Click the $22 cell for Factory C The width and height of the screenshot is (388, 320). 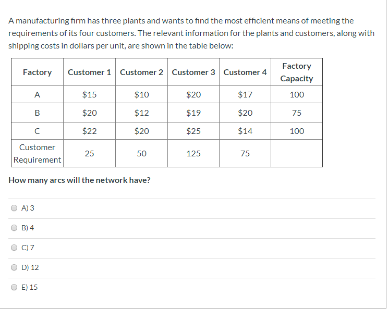89,131
